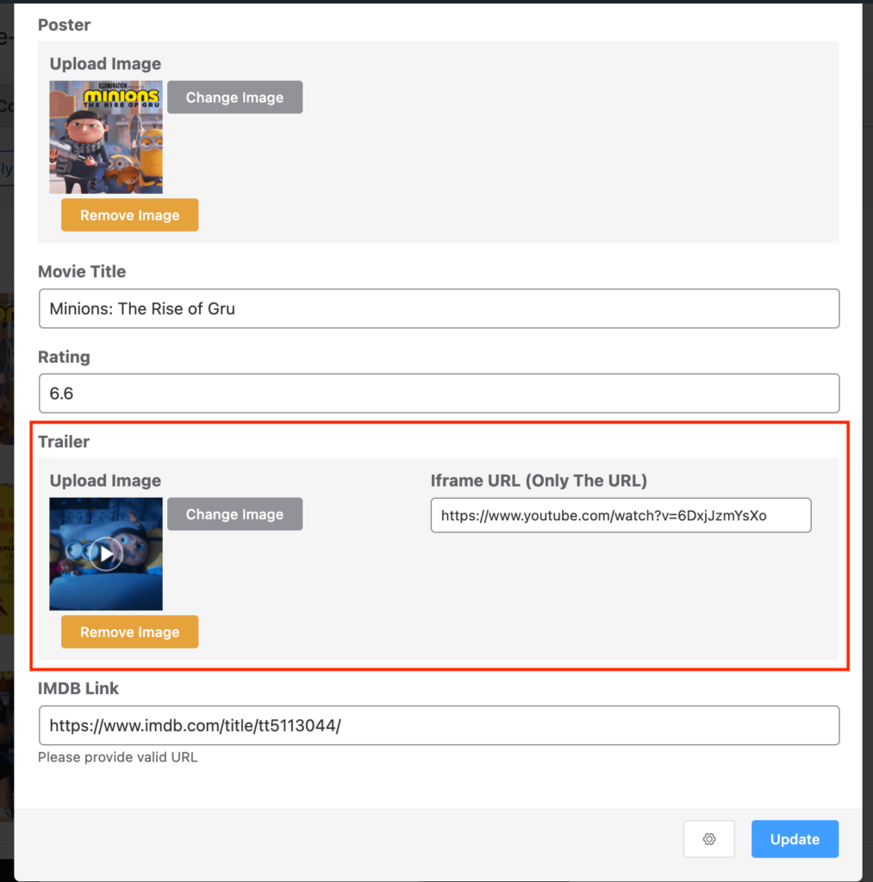Click the Trailer section heading
Image resolution: width=873 pixels, height=882 pixels.
[x=64, y=442]
